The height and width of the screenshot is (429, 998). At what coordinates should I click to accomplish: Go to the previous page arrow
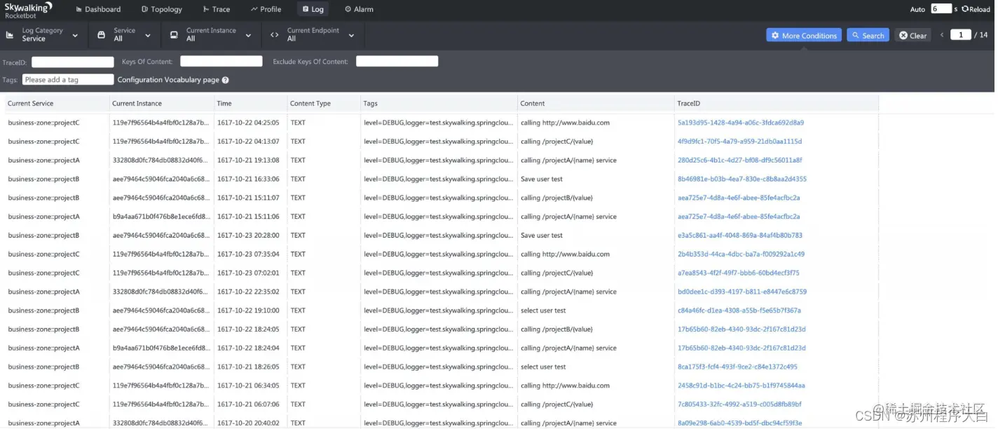point(942,35)
